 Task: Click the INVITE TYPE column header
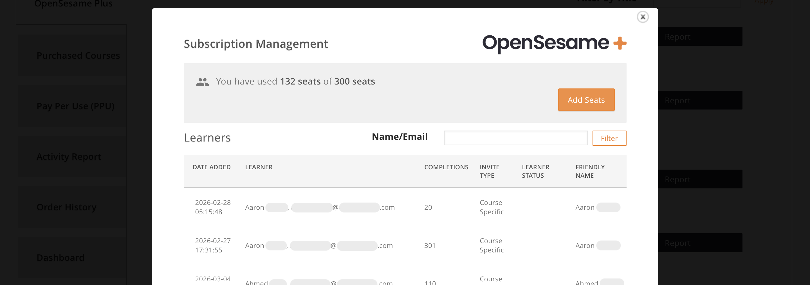point(489,171)
